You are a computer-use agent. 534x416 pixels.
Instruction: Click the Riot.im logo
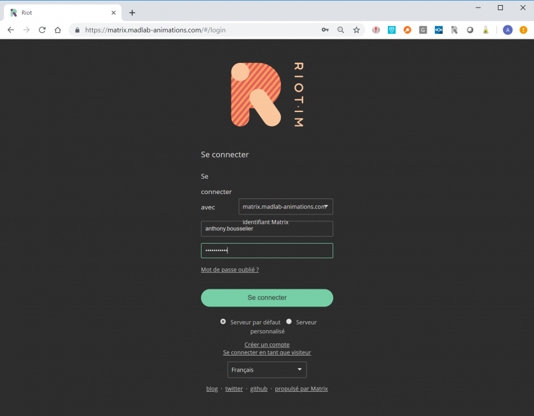point(267,95)
